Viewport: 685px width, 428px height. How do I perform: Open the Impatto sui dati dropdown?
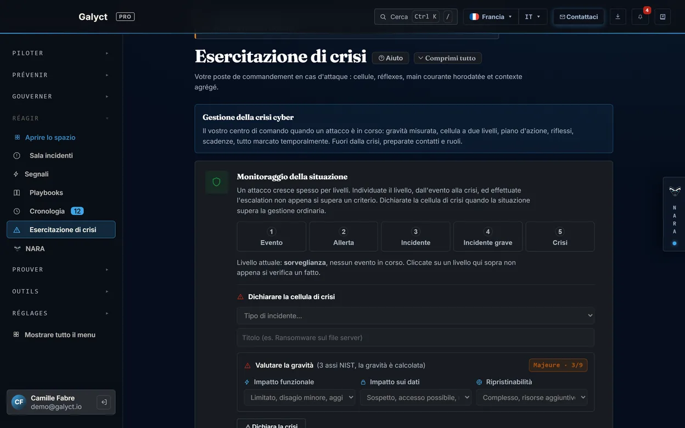(x=416, y=398)
